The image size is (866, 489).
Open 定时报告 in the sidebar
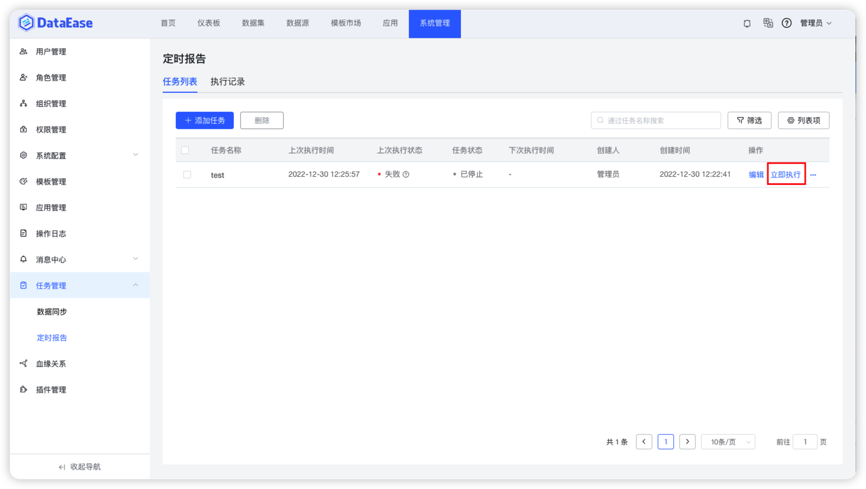pyautogui.click(x=52, y=338)
